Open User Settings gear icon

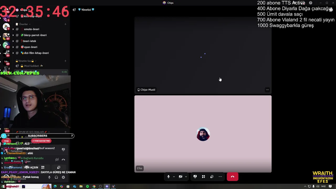(63, 177)
